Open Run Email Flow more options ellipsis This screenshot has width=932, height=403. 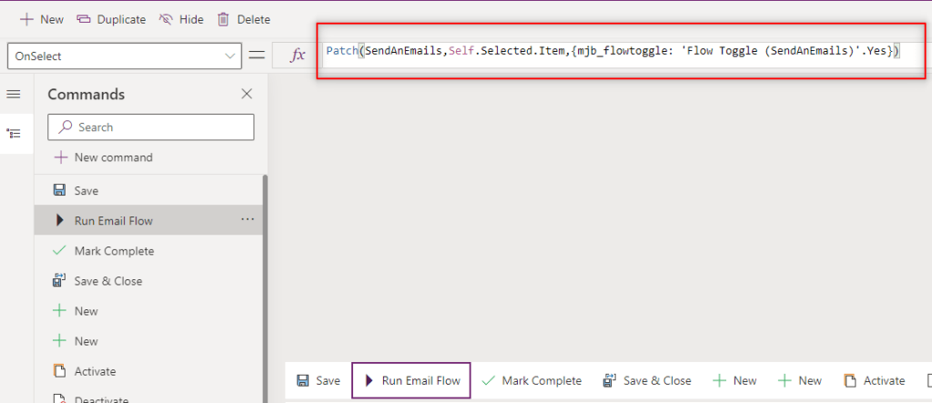point(248,220)
